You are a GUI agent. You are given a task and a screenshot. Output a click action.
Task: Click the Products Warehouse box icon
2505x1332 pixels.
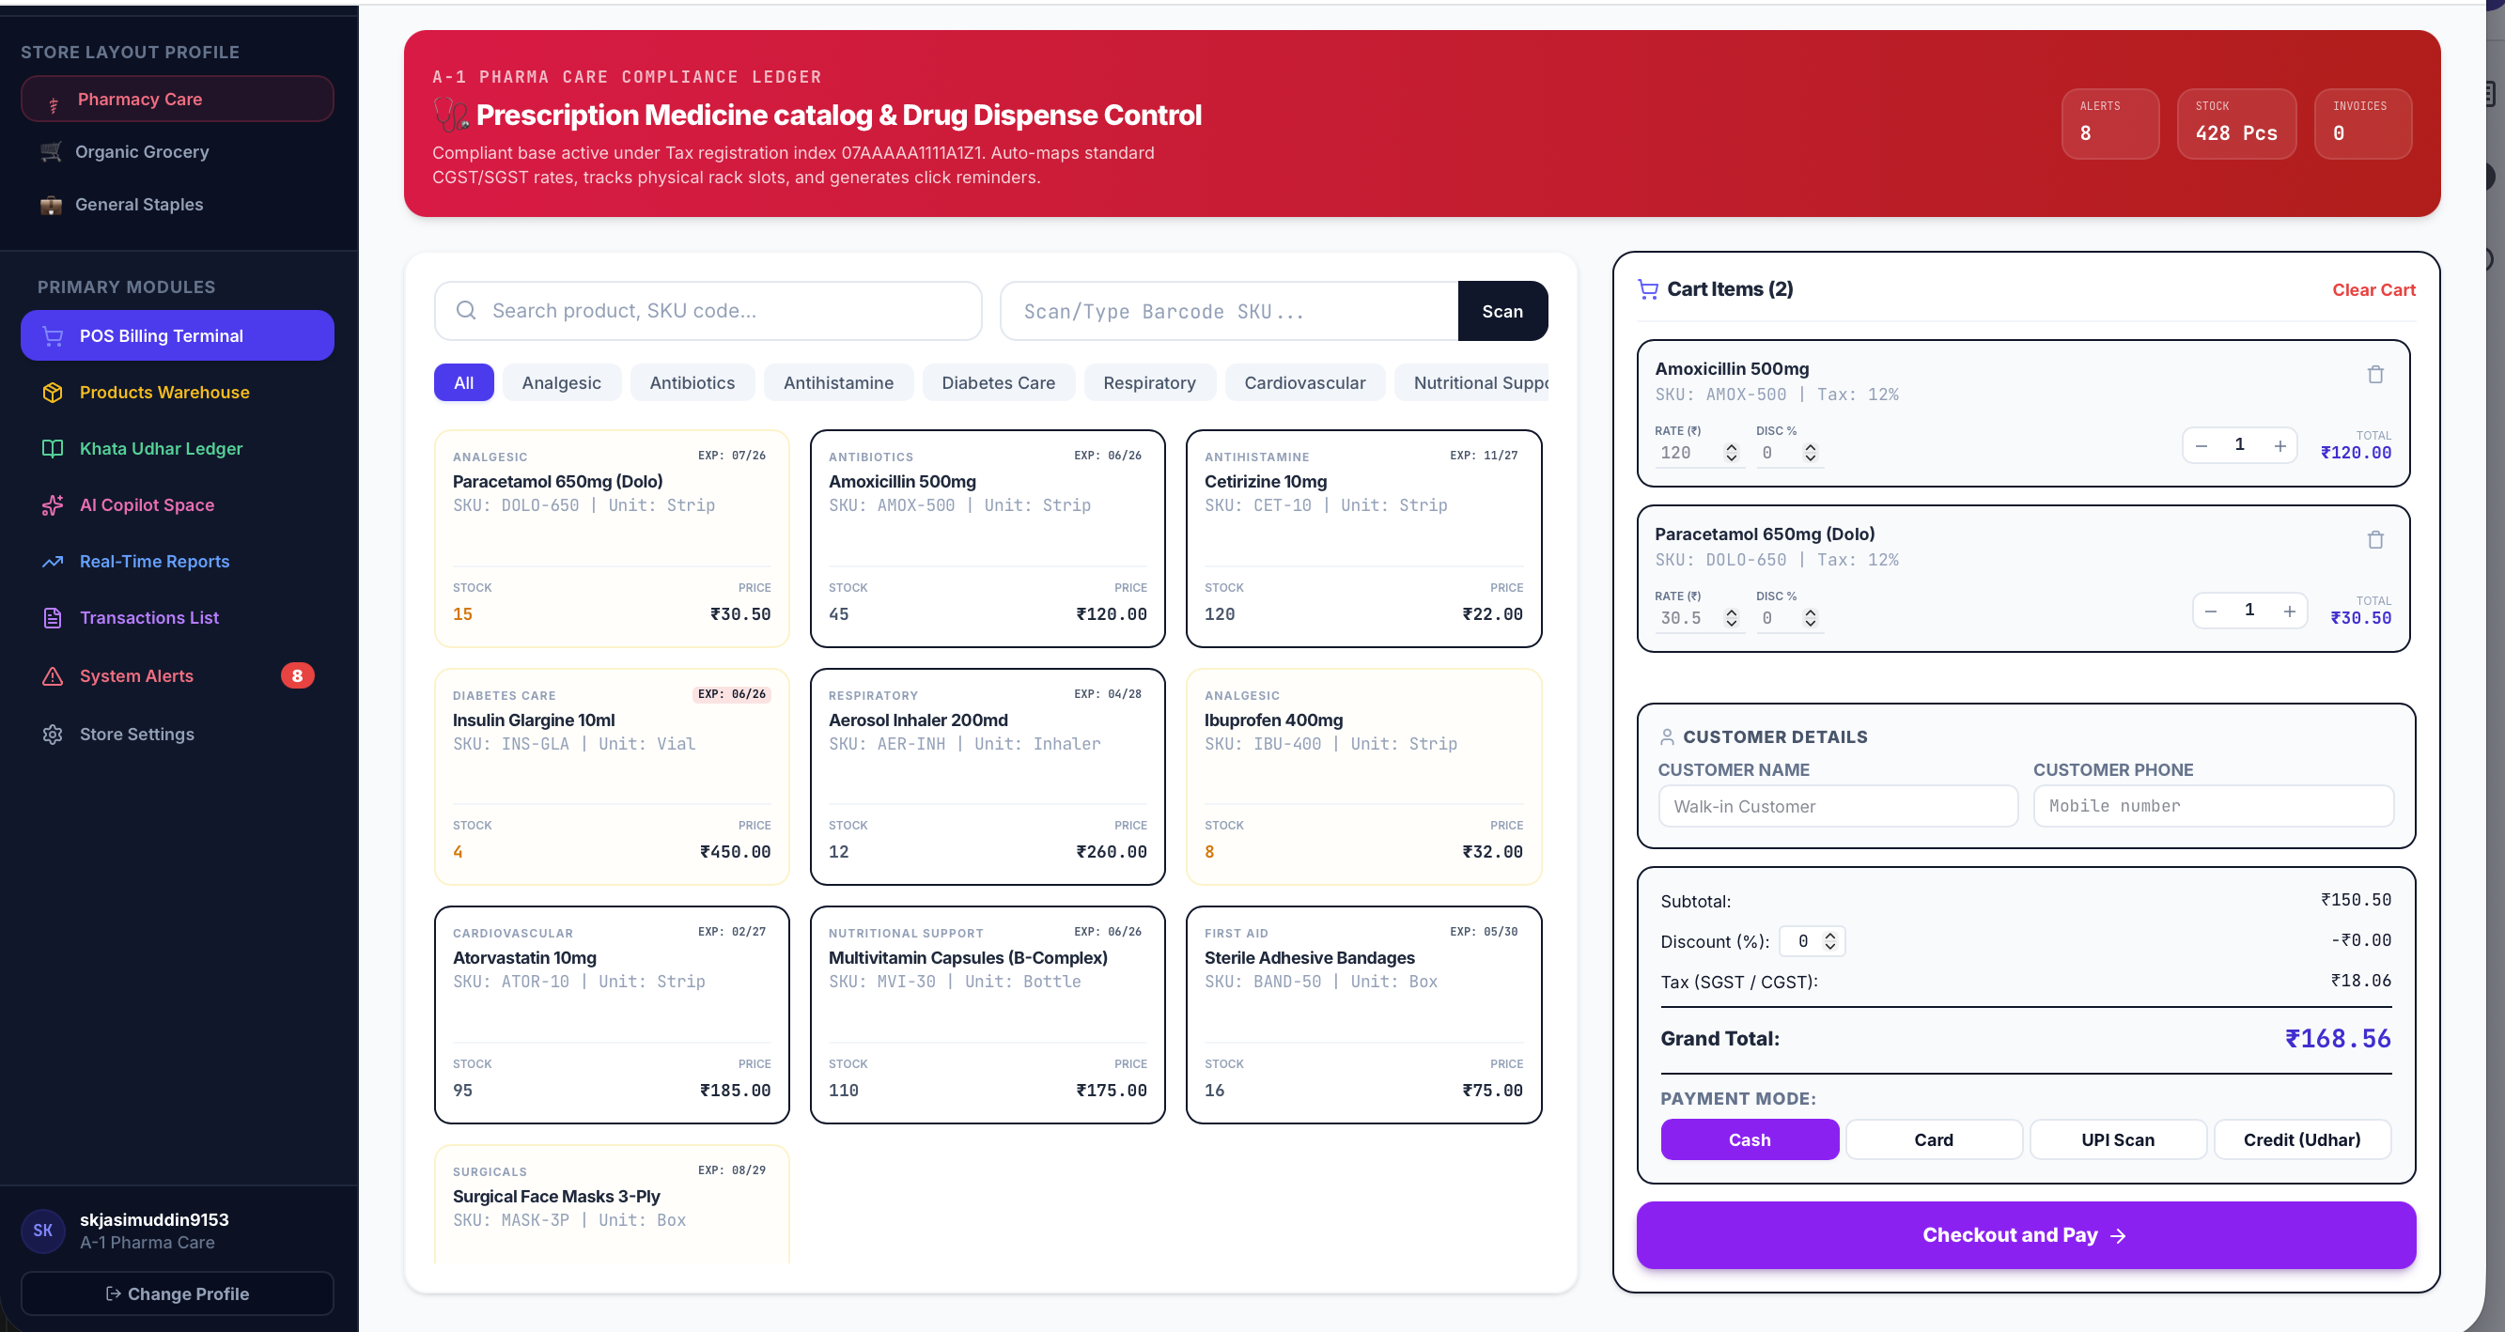coord(53,392)
